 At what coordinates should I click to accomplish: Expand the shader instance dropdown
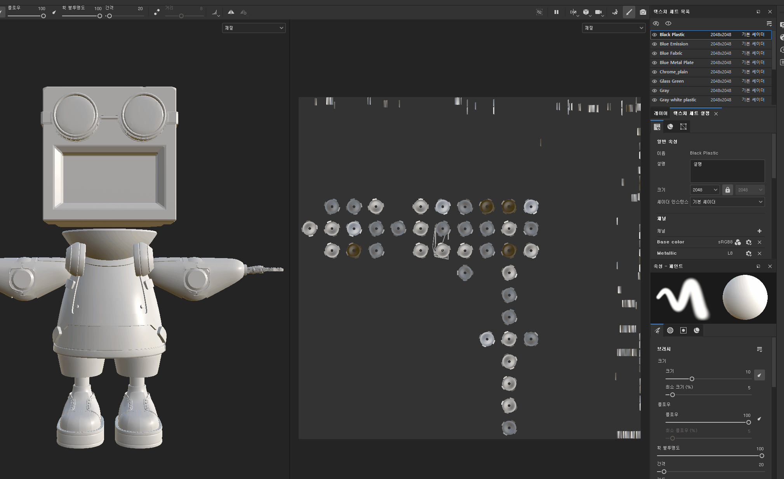click(727, 202)
